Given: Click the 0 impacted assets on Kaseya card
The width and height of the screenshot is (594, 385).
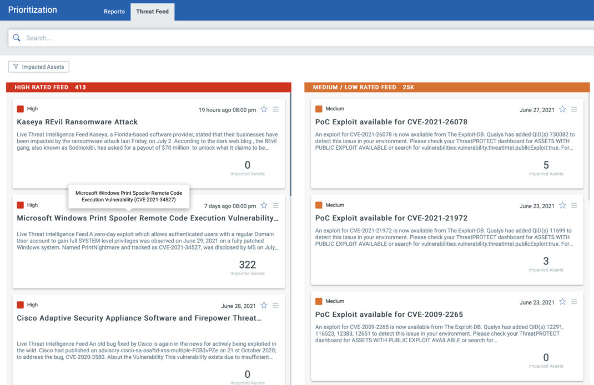Looking at the screenshot, I should (248, 165).
